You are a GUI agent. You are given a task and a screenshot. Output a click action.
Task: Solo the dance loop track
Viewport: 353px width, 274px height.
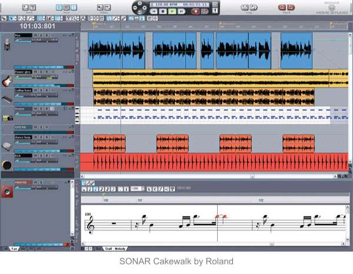point(41,137)
